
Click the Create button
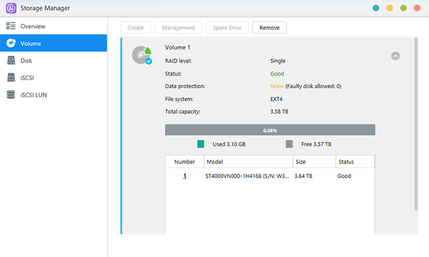point(135,28)
